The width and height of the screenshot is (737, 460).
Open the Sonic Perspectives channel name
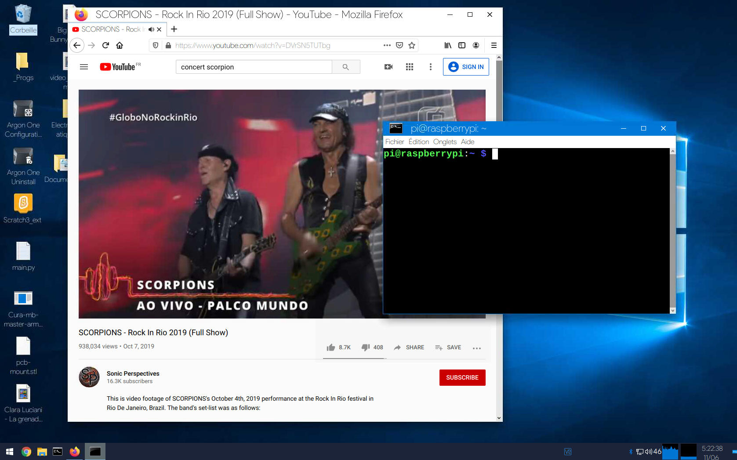tap(133, 373)
